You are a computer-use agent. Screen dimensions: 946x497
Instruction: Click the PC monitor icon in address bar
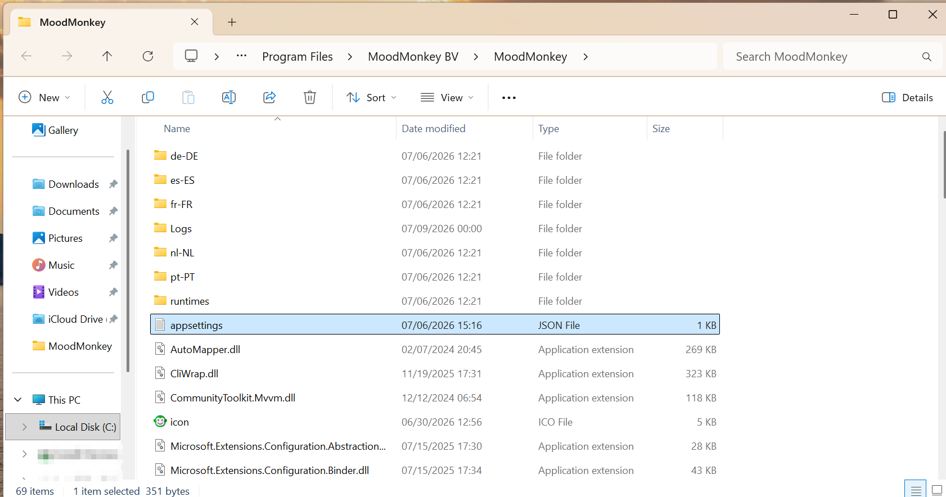point(191,56)
